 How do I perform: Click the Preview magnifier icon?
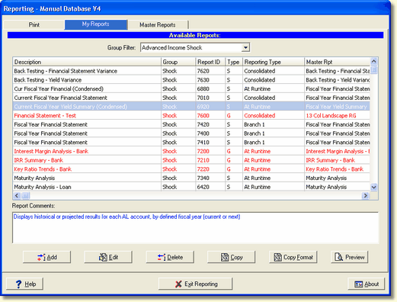point(338,257)
